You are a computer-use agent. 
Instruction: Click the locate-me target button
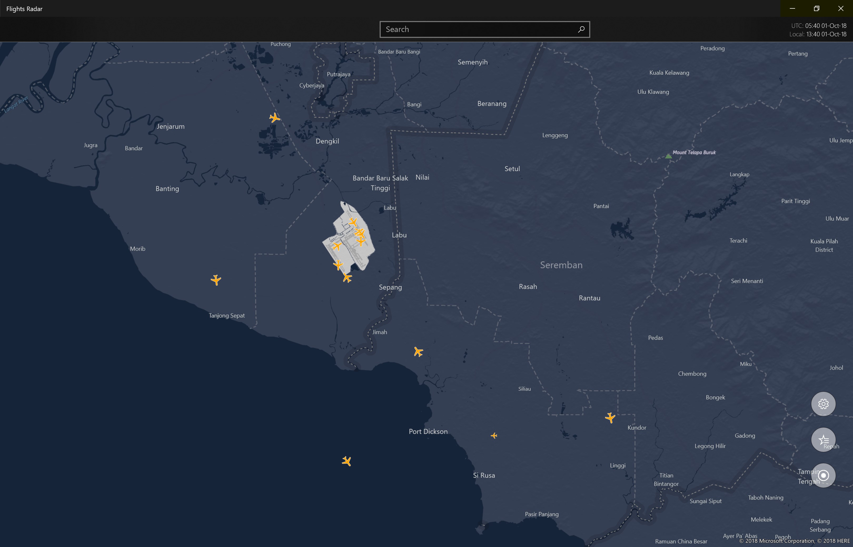[823, 475]
